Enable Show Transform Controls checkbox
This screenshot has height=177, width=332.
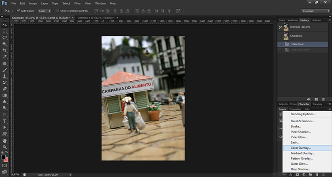coord(57,10)
